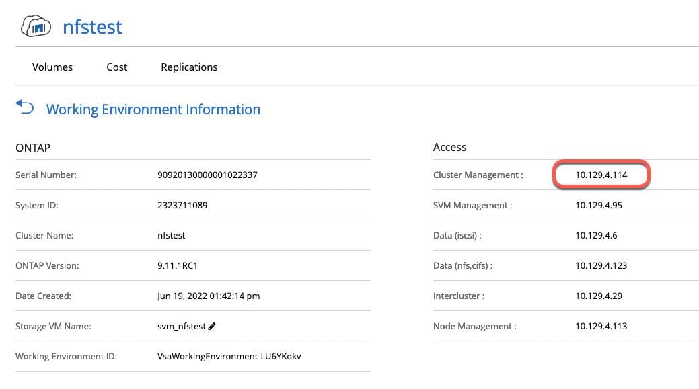Click the nfstest title at top
Screen dimensions: 699x389
[x=92, y=27]
